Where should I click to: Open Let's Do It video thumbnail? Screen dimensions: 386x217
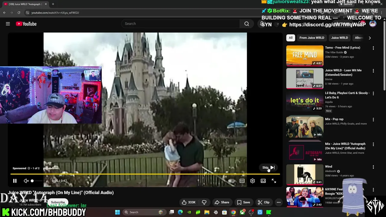click(x=305, y=101)
